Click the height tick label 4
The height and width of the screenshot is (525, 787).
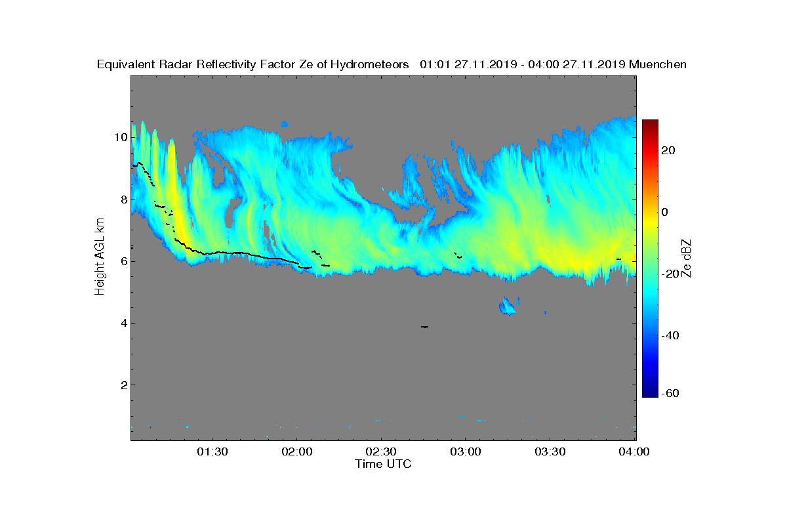[123, 323]
